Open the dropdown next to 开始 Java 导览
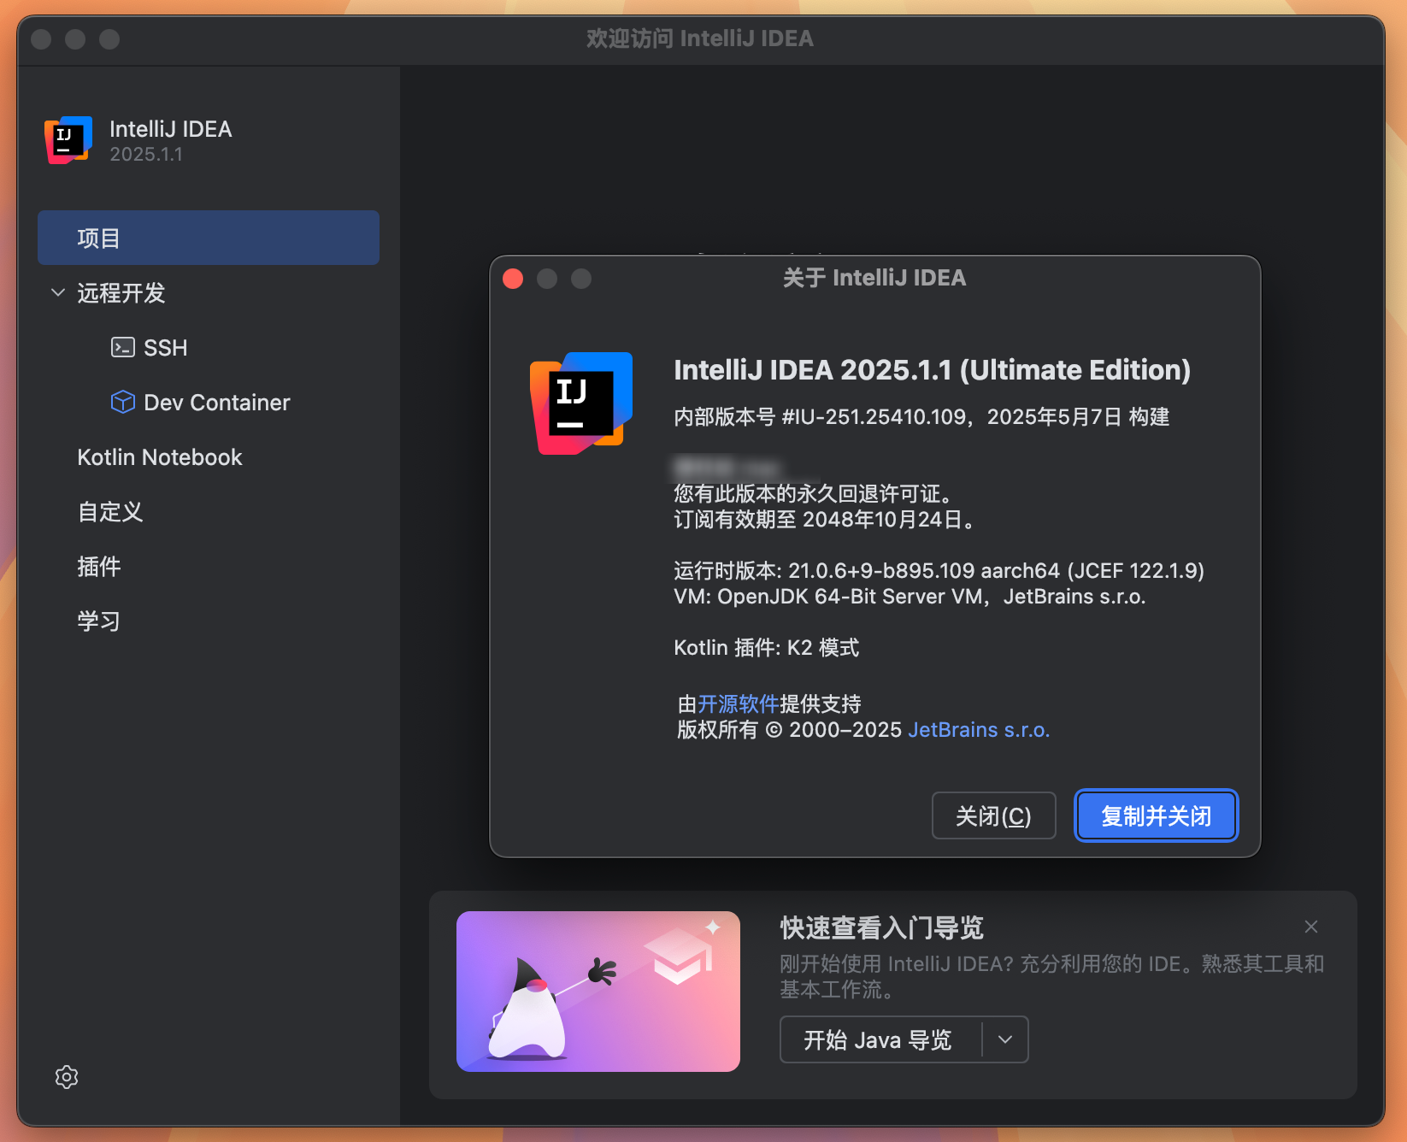 tap(1005, 1039)
